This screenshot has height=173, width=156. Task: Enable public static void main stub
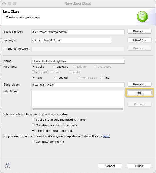[33, 120]
